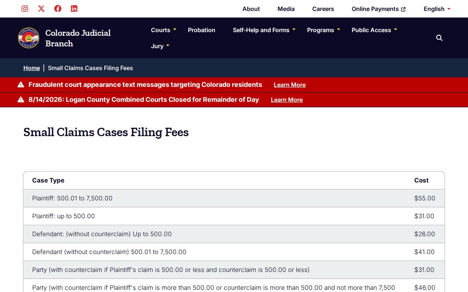
Task: Expand the Public Access dropdown
Action: point(396,30)
